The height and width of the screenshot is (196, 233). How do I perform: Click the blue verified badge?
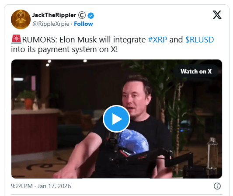click(x=90, y=15)
